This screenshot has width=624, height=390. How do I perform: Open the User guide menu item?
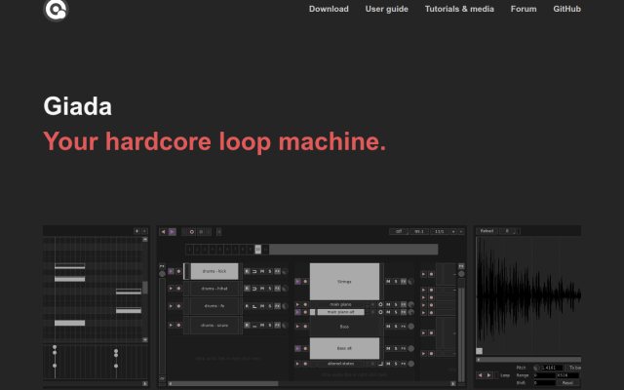click(387, 9)
